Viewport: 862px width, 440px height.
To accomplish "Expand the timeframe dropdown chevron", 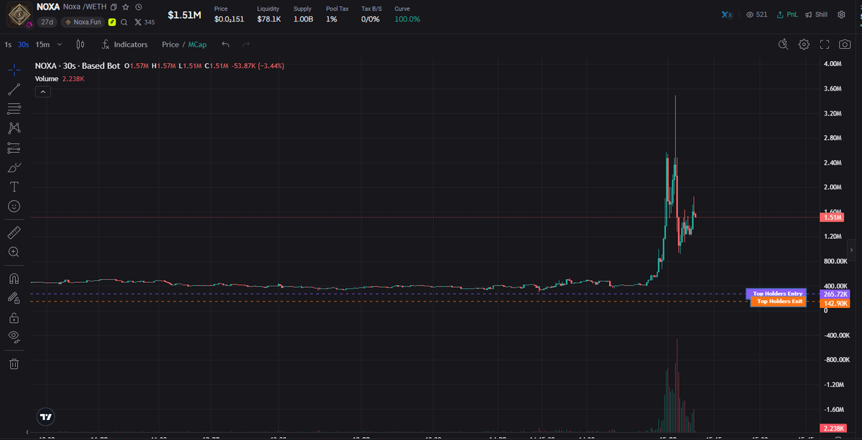I will tap(59, 45).
